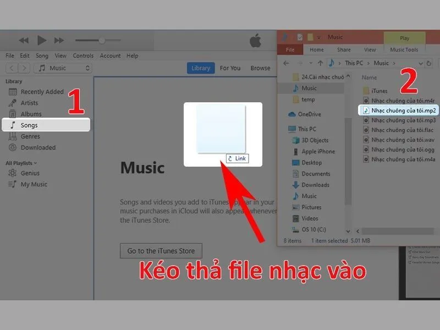Image resolution: width=440 pixels, height=330 pixels.
Task: Open the Music Tools tab in Explorer
Action: pos(404,50)
